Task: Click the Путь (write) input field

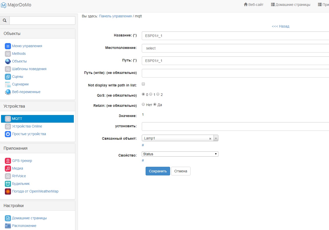Action: coord(235,73)
